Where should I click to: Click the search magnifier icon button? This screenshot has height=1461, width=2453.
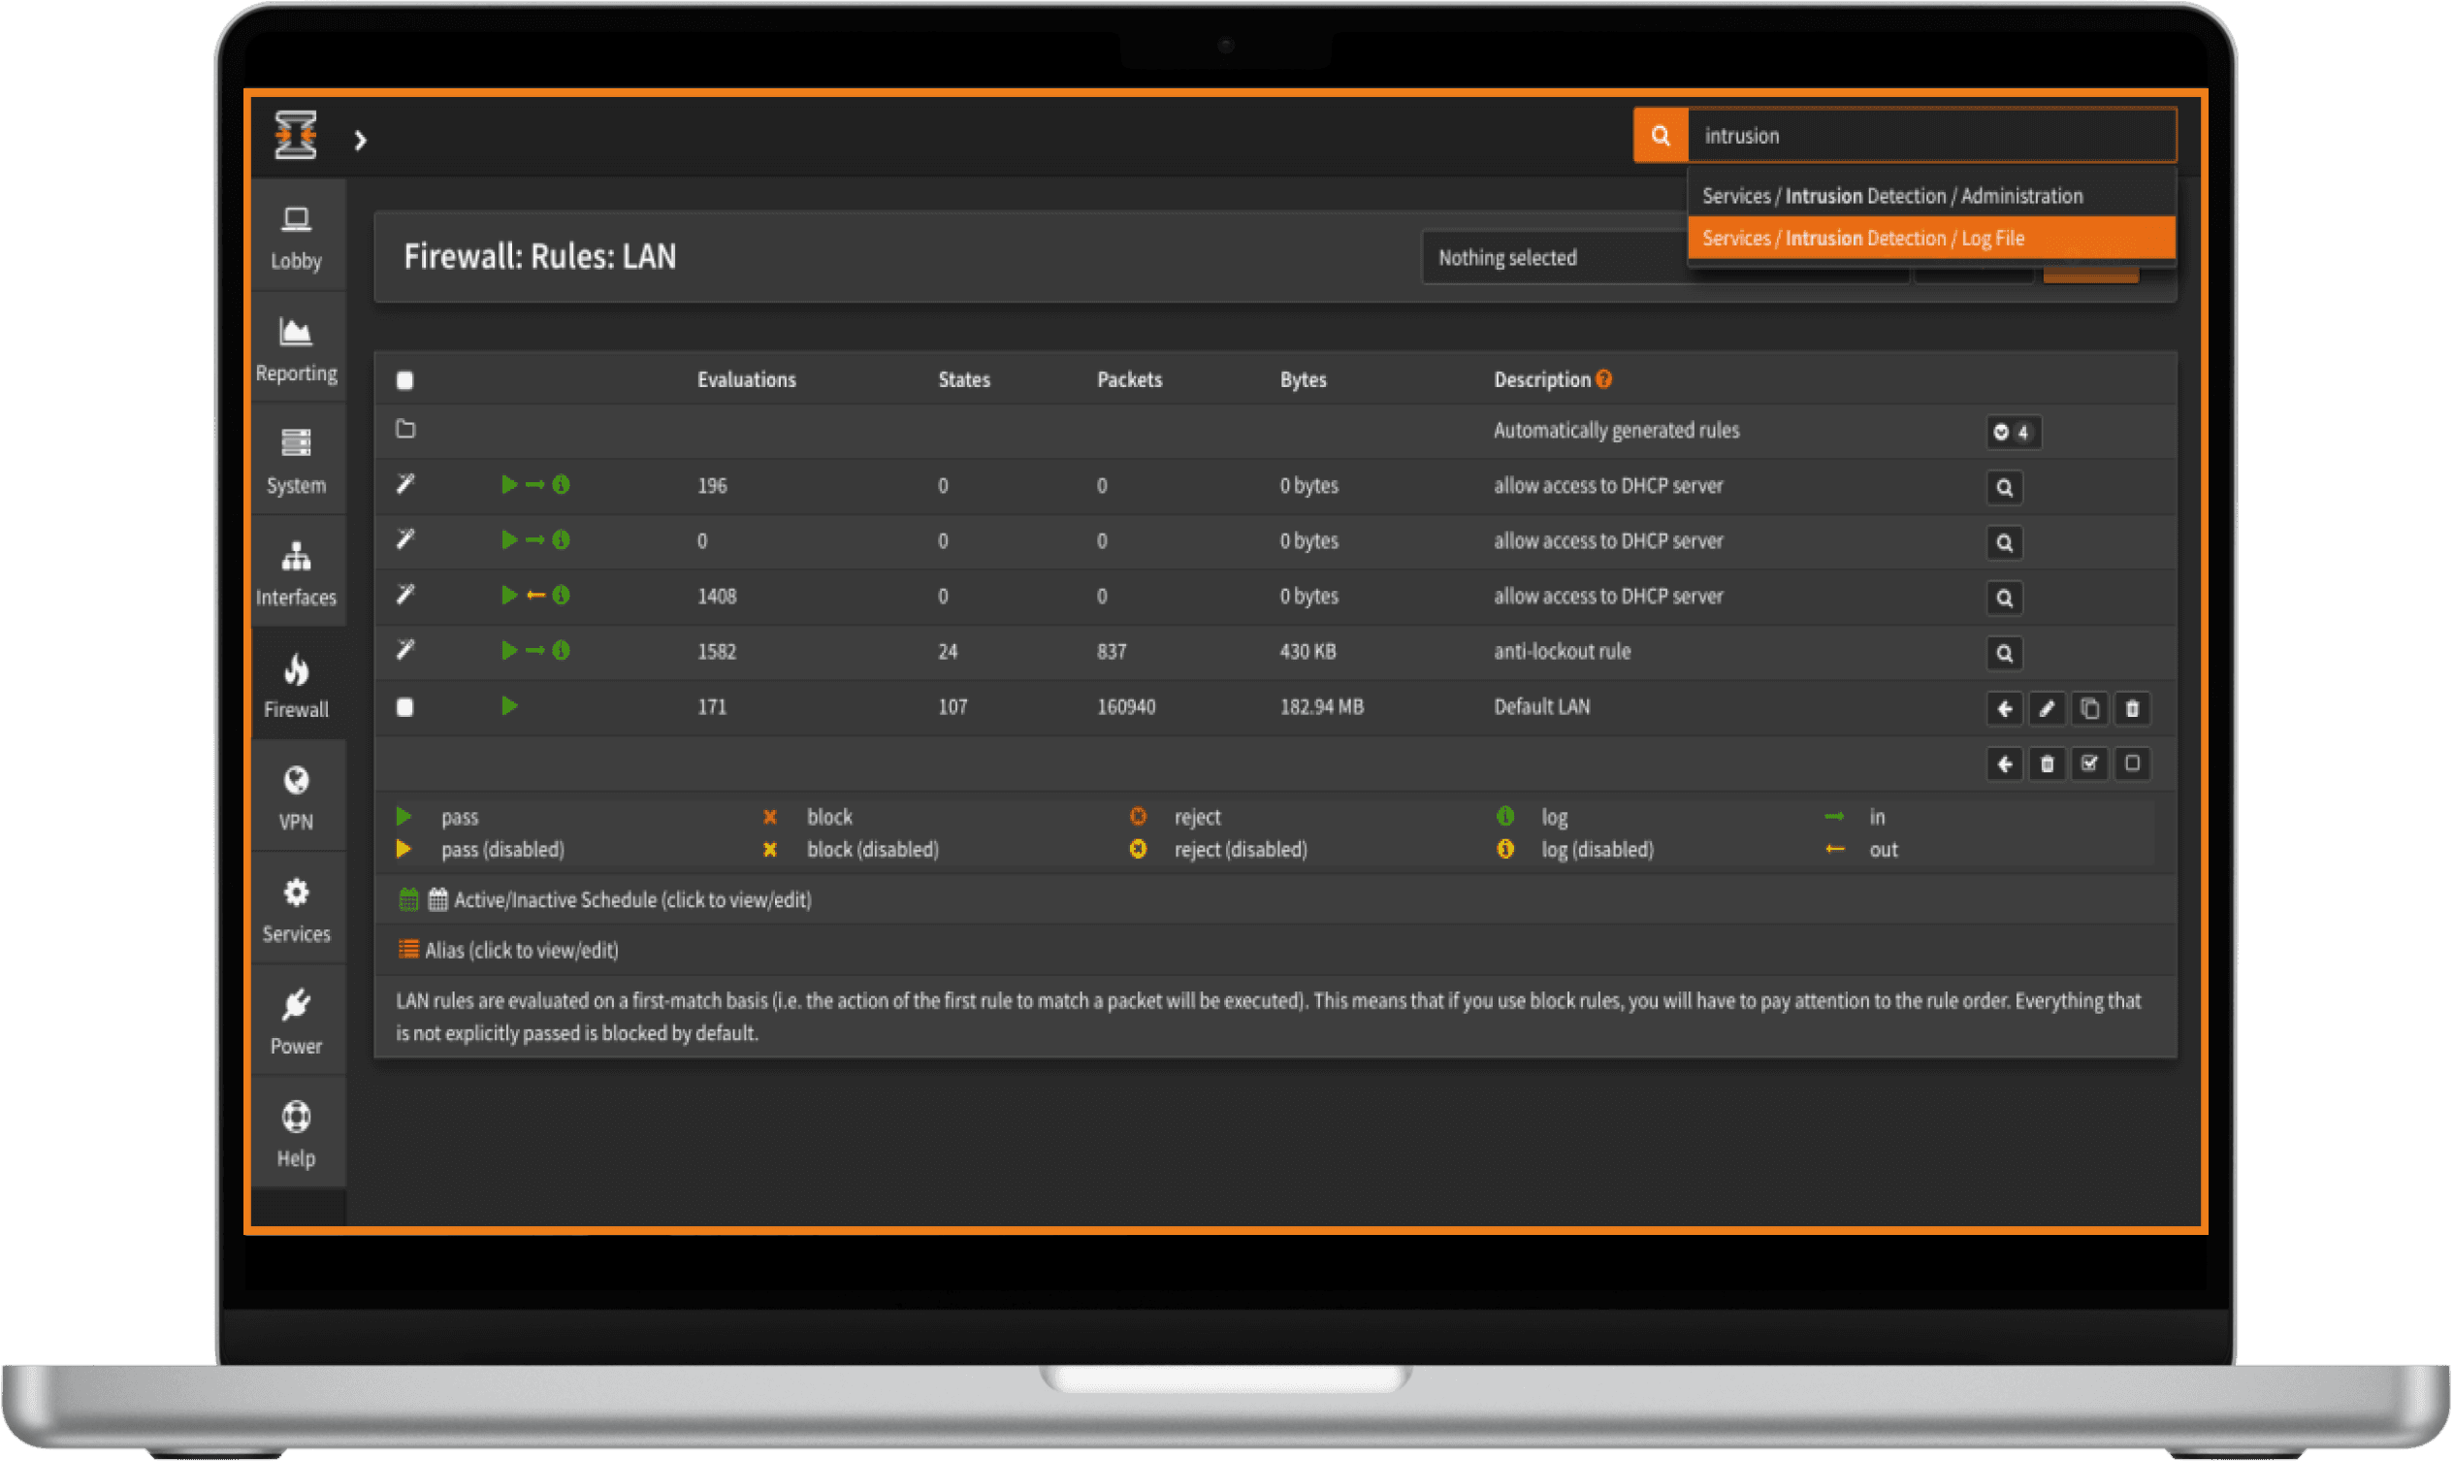point(1660,136)
